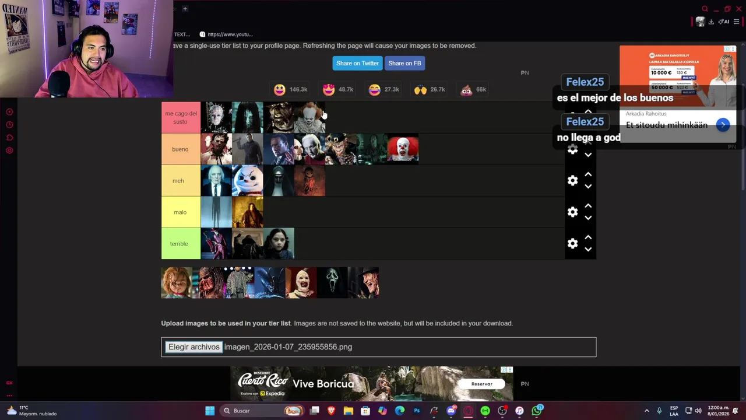Open sidebar settings gear icon
Viewport: 746px width, 420px height.
coord(9,150)
